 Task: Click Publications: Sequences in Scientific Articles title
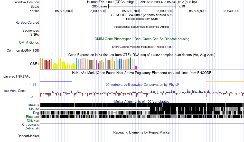pos(142,27)
